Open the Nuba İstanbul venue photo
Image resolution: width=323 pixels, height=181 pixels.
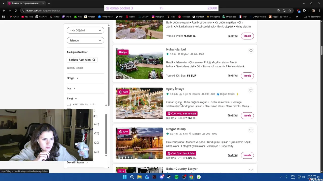tap(139, 64)
